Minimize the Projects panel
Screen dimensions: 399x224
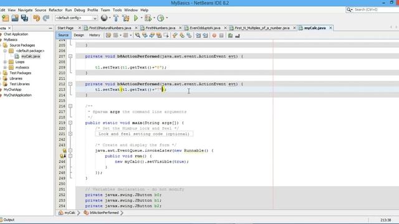point(50,28)
